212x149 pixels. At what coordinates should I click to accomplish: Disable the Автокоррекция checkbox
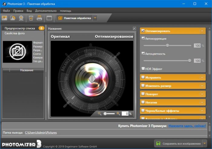pyautogui.click(x=143, y=39)
